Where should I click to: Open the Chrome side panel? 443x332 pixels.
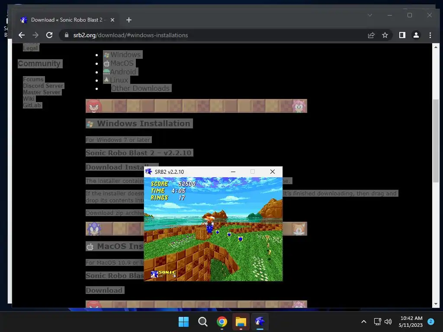[402, 35]
